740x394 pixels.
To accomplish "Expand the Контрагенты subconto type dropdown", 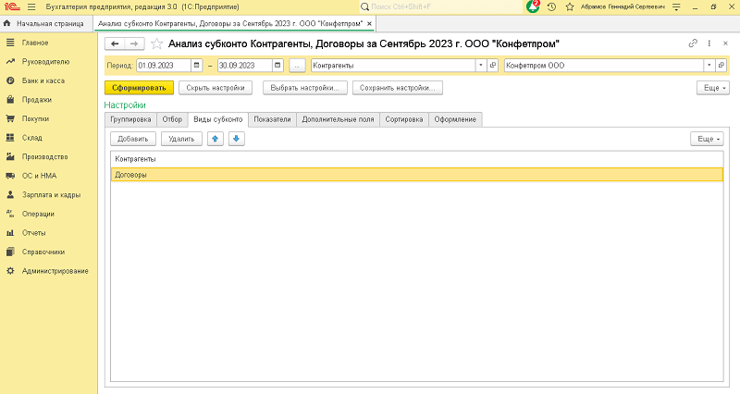I will [480, 66].
